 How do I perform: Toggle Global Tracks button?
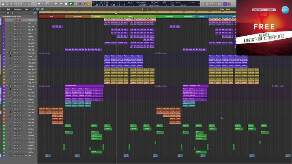34,13
